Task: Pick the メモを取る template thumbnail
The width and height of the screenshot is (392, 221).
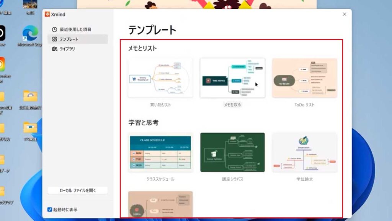Action: tap(232, 78)
